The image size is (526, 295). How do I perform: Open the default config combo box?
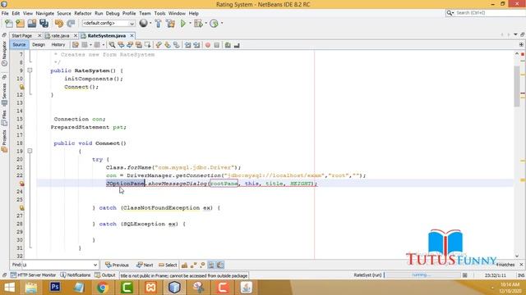coord(108,24)
